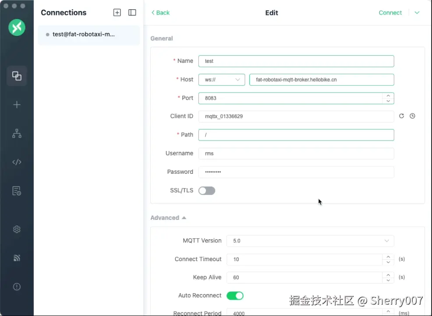Open the Log page icon in sidebar
The height and width of the screenshot is (316, 432).
tap(17, 191)
